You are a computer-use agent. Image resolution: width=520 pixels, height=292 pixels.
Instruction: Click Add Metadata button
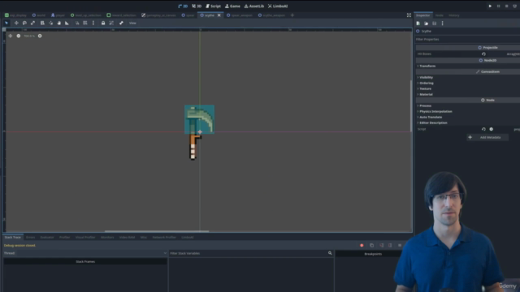coord(487,137)
